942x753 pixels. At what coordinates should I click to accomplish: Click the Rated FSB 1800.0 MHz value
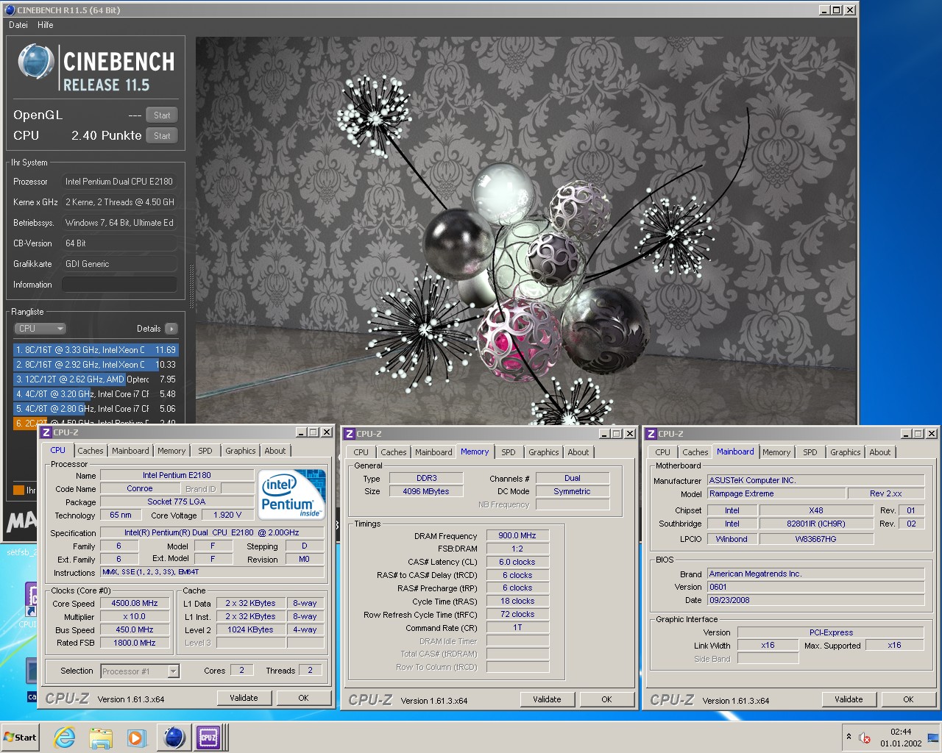pyautogui.click(x=135, y=643)
